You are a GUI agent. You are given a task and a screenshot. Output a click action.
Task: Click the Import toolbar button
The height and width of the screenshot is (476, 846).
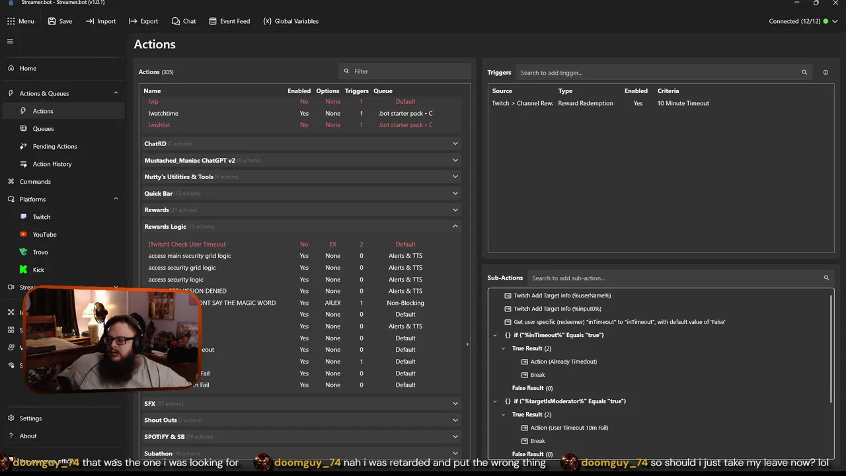pos(100,21)
